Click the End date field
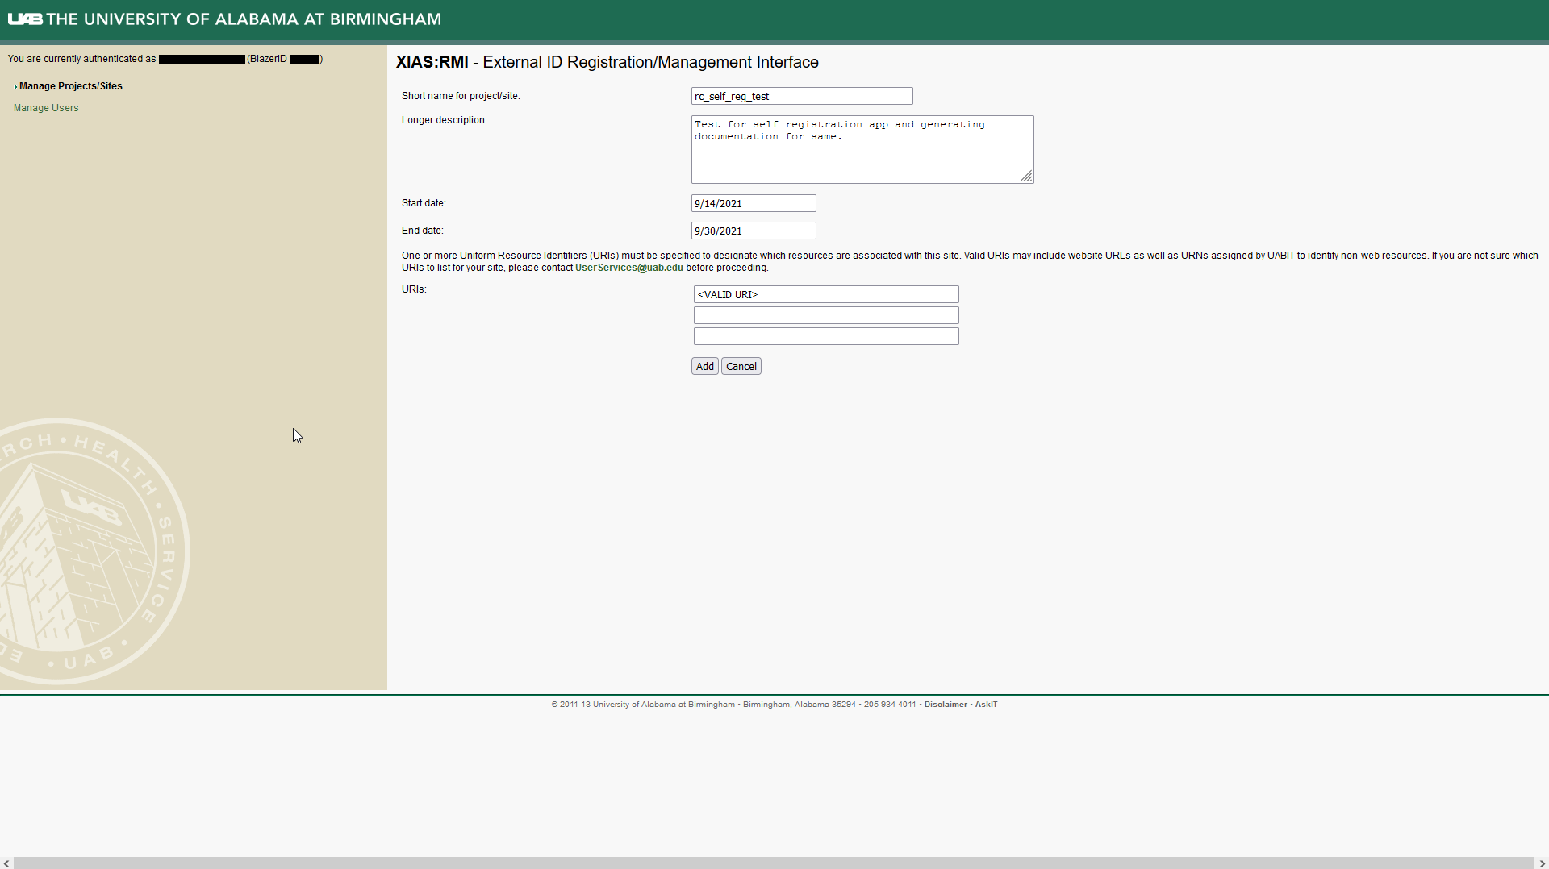Screen dimensions: 1549x869 coord(754,231)
